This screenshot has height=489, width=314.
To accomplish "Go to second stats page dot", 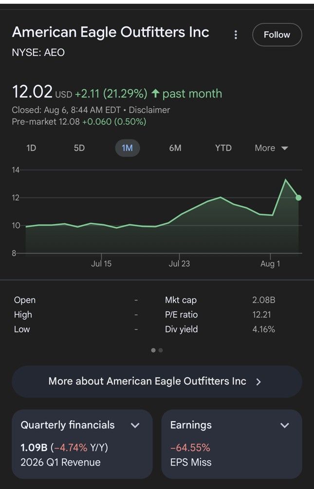I will coord(161,350).
